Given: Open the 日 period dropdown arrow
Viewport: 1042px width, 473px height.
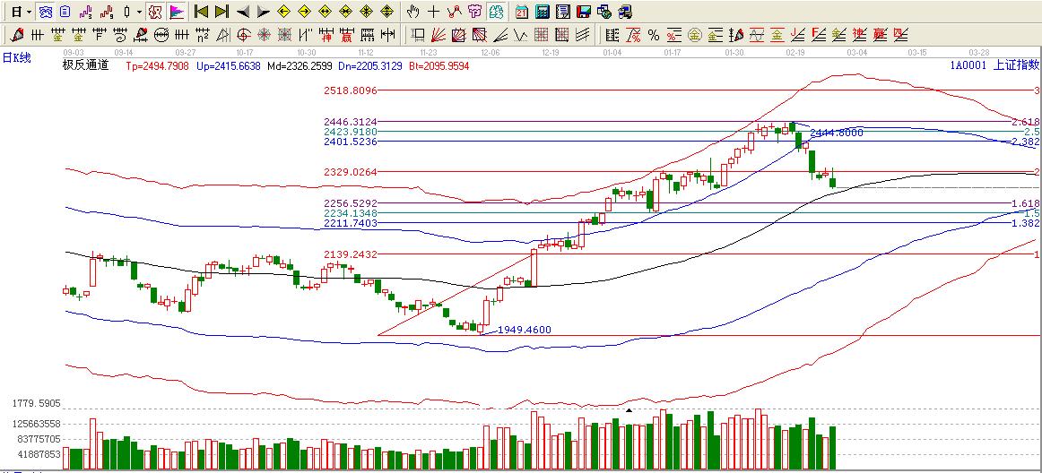Looking at the screenshot, I should 29,12.
